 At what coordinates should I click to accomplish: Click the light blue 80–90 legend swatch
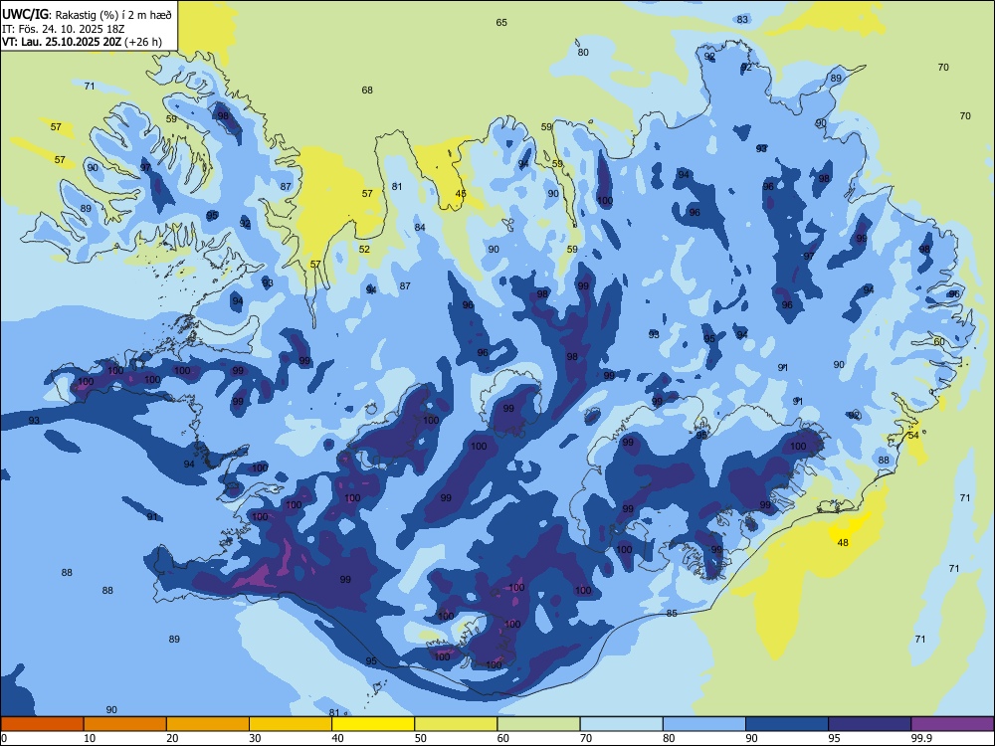(x=703, y=724)
